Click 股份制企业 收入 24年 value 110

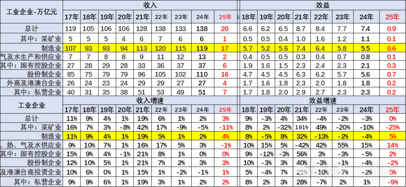pyautogui.click(x=202, y=74)
